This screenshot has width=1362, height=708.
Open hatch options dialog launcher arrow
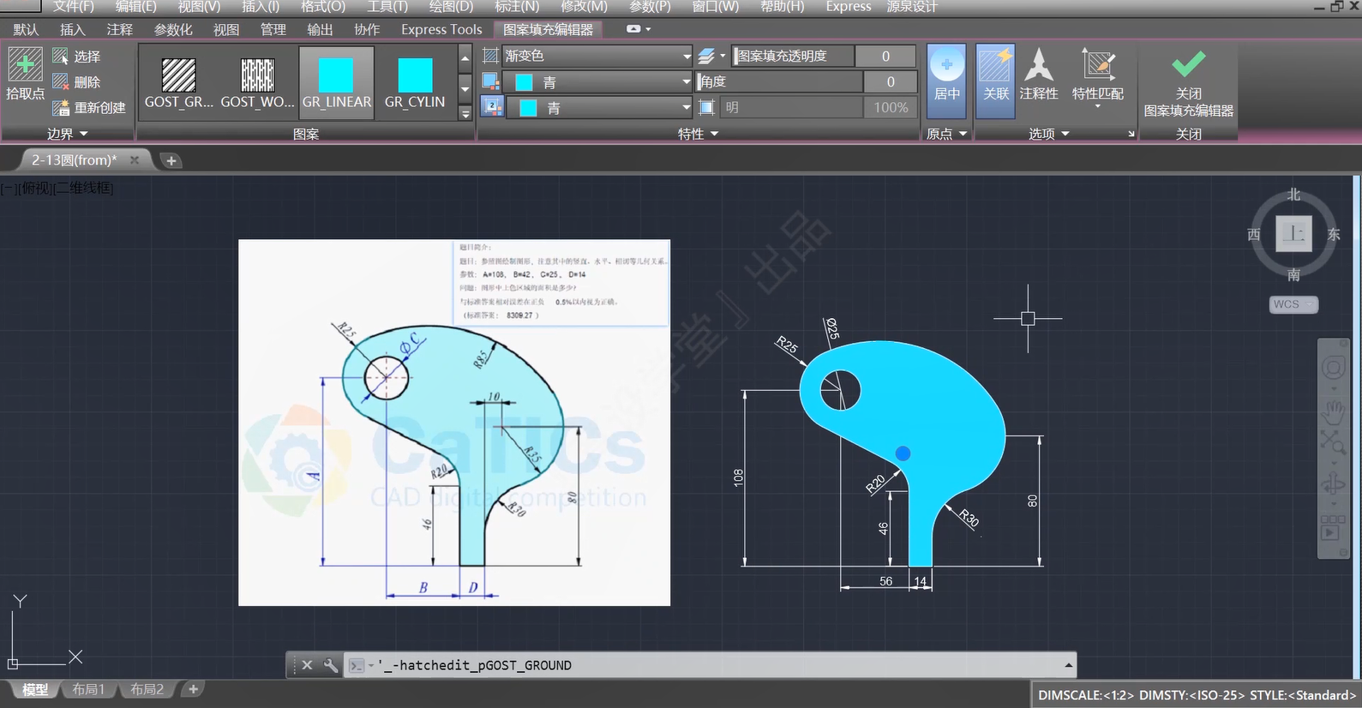(1131, 134)
